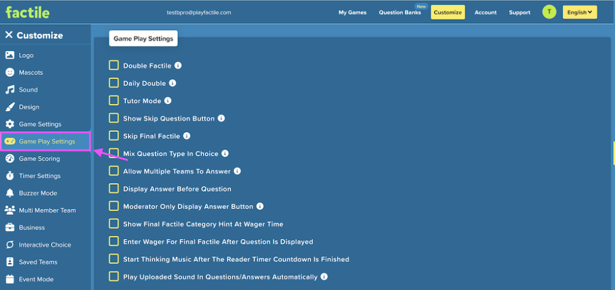Check the Skip Final Factile box
The height and width of the screenshot is (290, 615).
[114, 136]
